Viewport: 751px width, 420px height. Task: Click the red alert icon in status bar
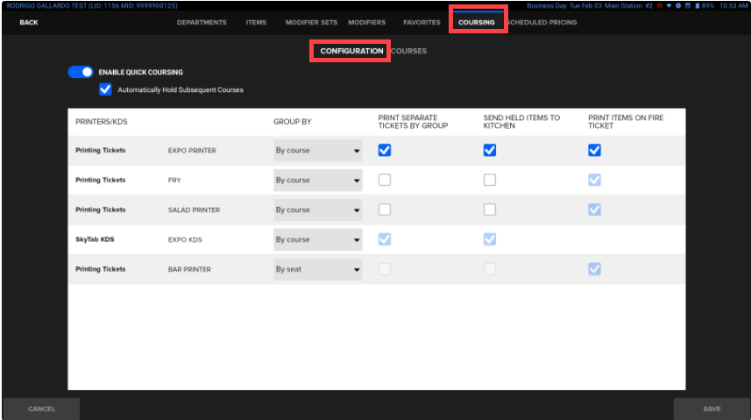[658, 5]
